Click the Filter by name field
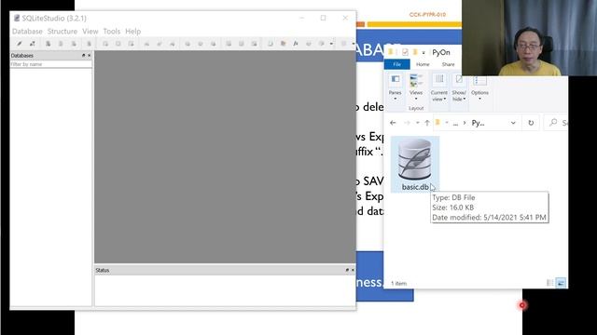Screen dimensions: 597x335 [51, 64]
